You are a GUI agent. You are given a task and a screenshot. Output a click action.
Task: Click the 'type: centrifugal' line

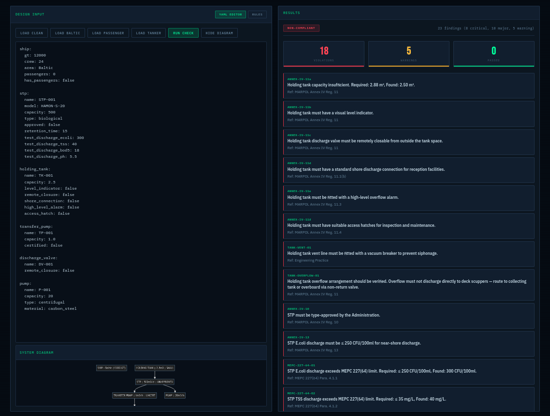44,302
